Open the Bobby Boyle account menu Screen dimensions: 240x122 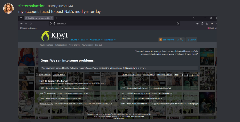pos(167,40)
